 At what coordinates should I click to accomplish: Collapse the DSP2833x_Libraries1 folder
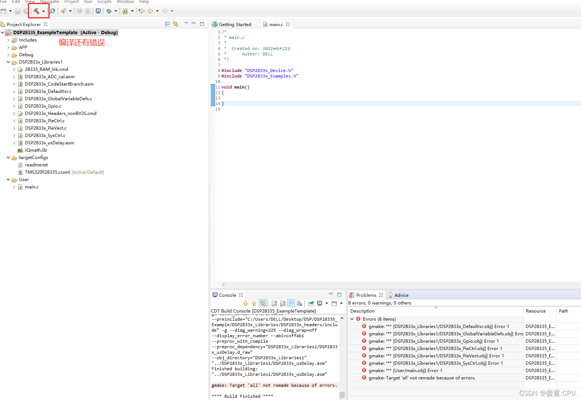tap(8, 62)
